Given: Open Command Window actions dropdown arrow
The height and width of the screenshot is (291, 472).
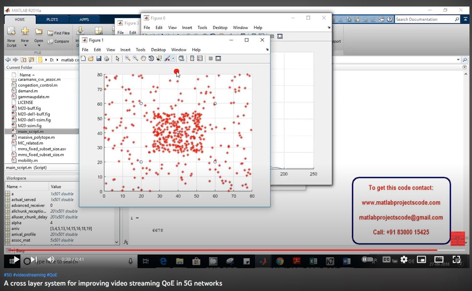Looking at the screenshot, I should (464, 67).
